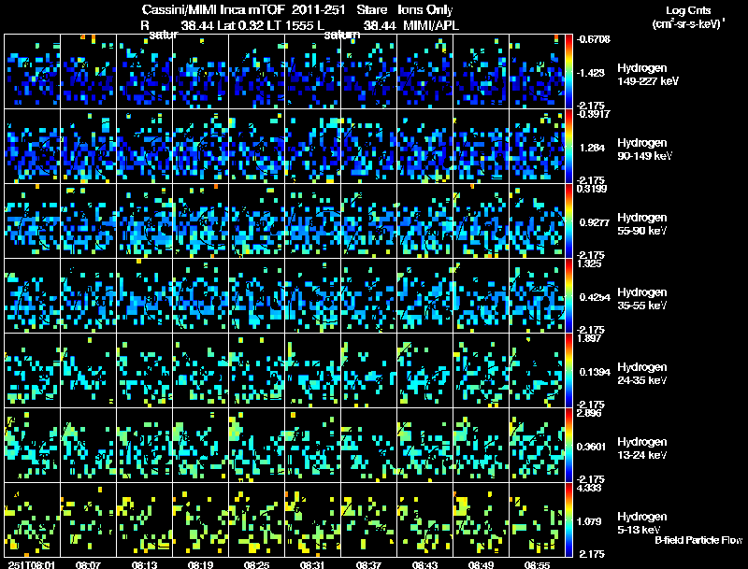The image size is (748, 569).
Task: Click the color bar beside Hydrogen 13-24 keV
Action: point(568,446)
